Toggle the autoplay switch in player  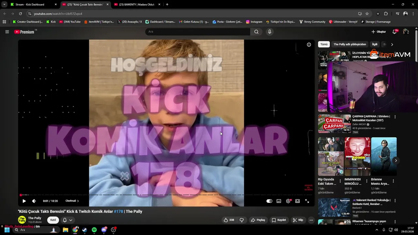269,201
